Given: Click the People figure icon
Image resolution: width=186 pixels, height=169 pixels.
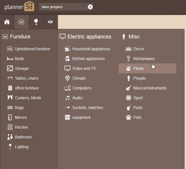Looking at the screenshot, I should point(129,78).
